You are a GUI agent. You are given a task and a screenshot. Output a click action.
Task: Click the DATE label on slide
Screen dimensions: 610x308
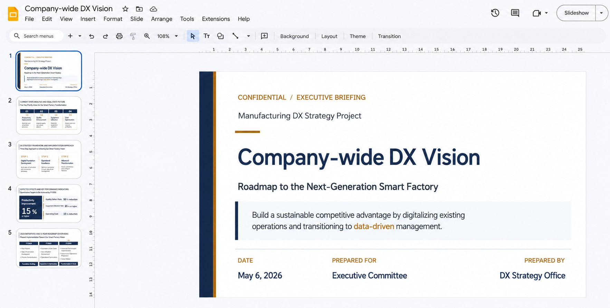(x=245, y=261)
